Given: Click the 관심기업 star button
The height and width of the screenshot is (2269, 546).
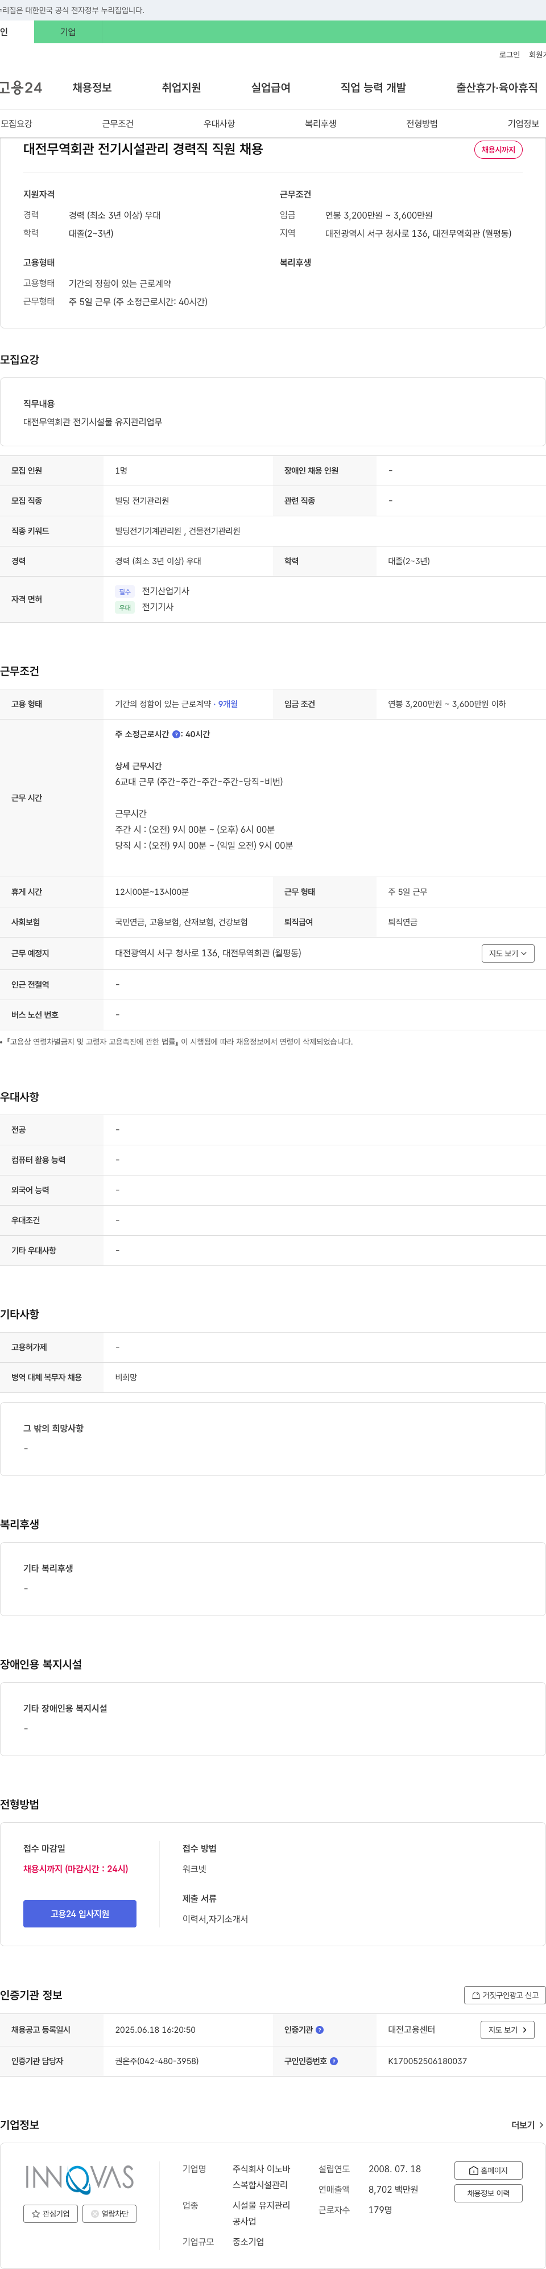Looking at the screenshot, I should tap(50, 2214).
